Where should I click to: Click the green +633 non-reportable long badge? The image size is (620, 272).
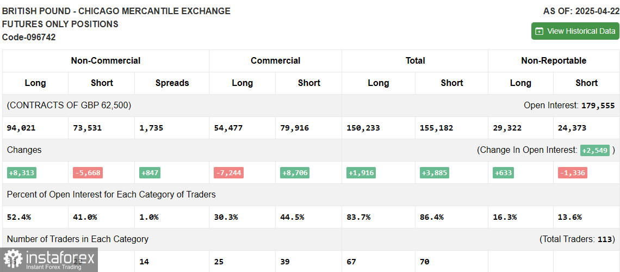point(503,172)
